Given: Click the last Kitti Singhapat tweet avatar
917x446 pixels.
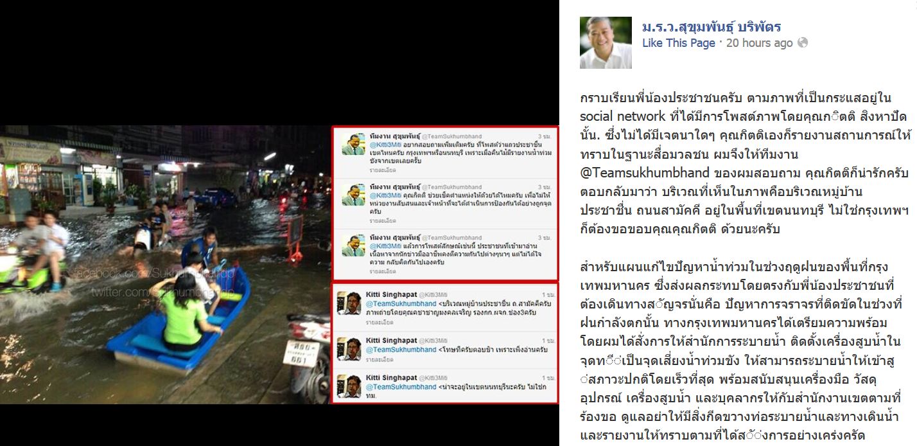Looking at the screenshot, I should [x=351, y=386].
